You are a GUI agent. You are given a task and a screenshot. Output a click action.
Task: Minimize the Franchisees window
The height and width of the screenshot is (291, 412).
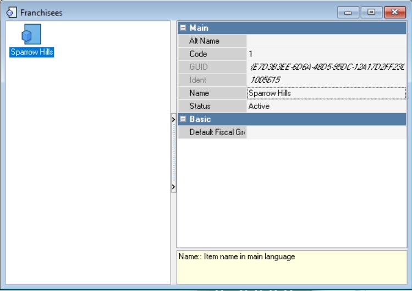click(x=348, y=12)
